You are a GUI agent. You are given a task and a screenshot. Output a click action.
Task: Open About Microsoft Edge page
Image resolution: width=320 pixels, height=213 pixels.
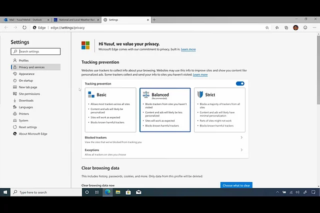click(x=35, y=134)
